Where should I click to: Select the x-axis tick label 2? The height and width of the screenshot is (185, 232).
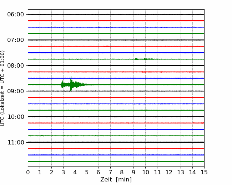coord(51,172)
